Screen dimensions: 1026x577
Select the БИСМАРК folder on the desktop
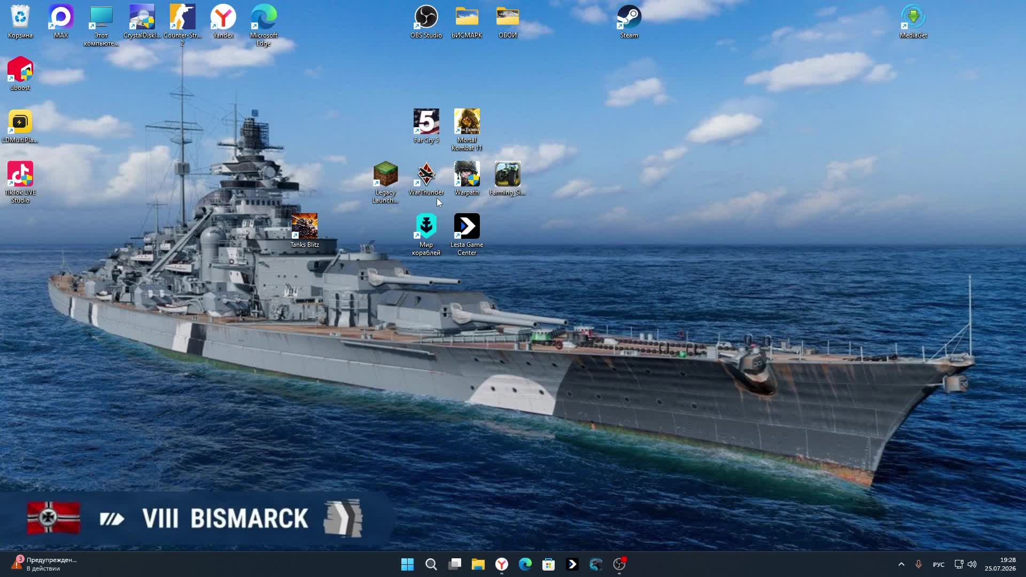[x=467, y=22]
